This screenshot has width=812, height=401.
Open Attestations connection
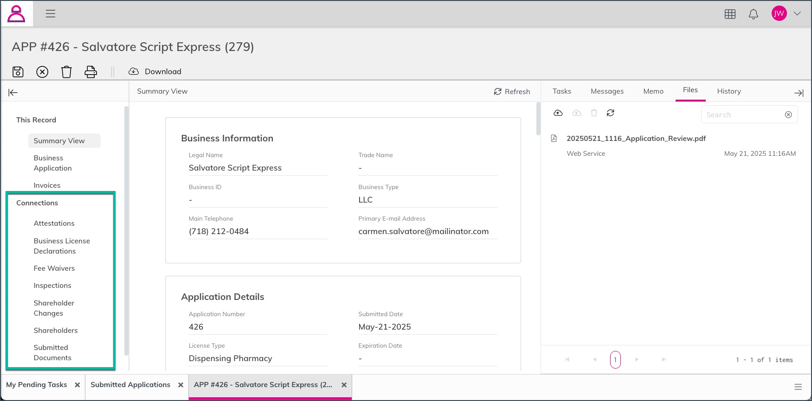point(54,223)
